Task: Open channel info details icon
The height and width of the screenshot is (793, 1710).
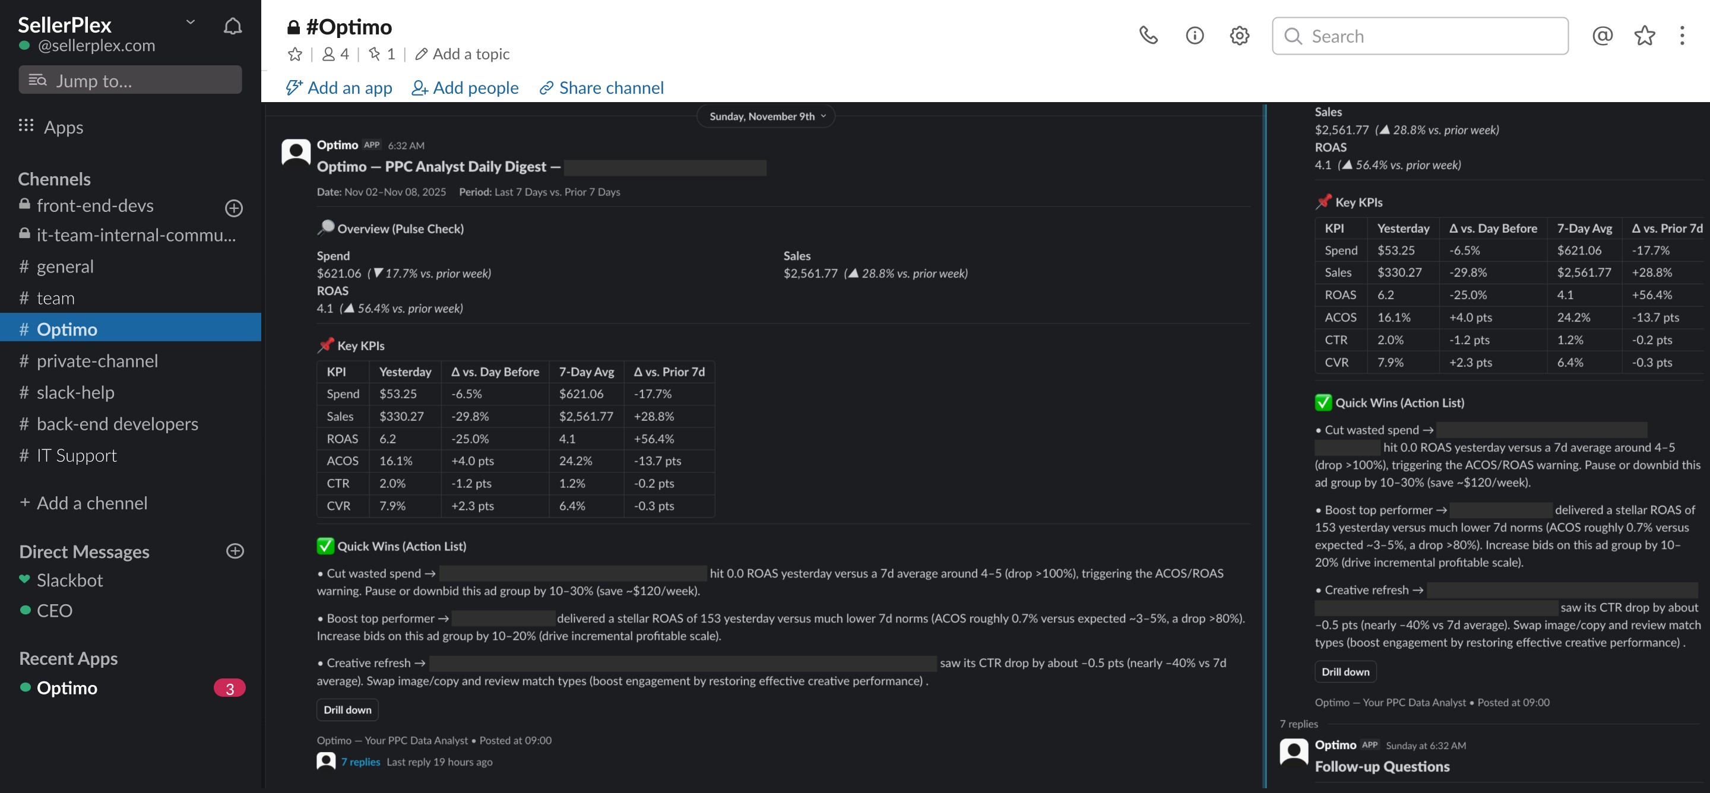Action: 1194,35
